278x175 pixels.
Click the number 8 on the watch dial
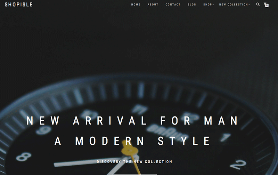click(x=23, y=157)
